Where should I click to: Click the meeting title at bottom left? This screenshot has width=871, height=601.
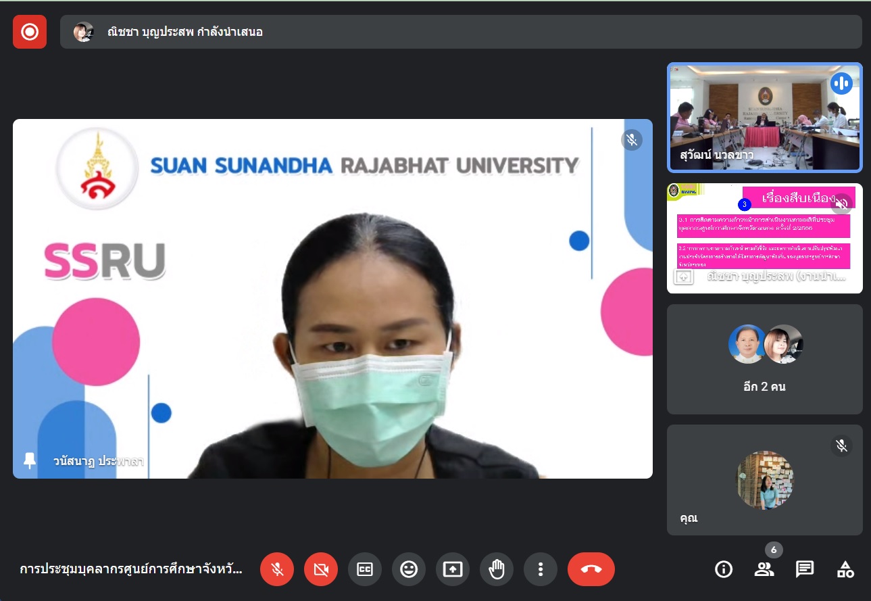[x=130, y=569]
